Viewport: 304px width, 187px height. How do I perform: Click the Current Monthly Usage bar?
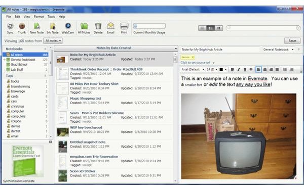(149, 26)
